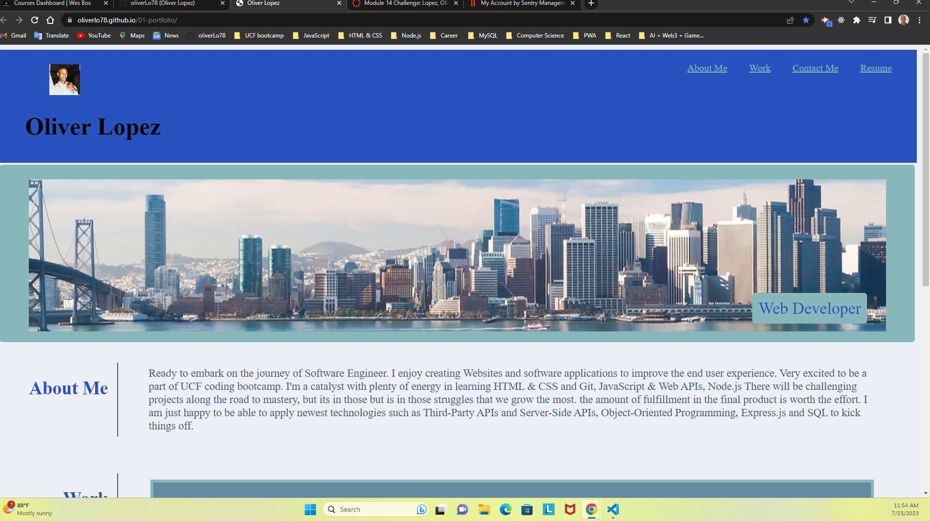Reload the current page
The image size is (930, 521).
coord(34,20)
